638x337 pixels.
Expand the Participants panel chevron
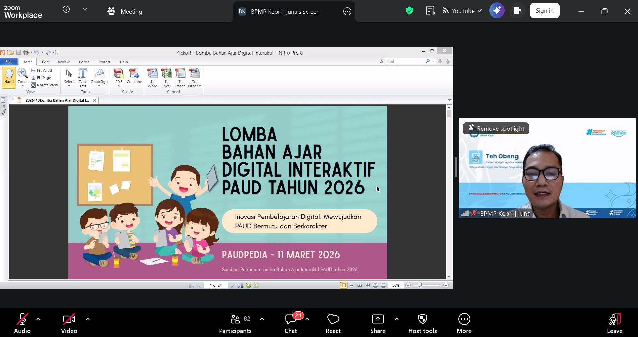262,319
